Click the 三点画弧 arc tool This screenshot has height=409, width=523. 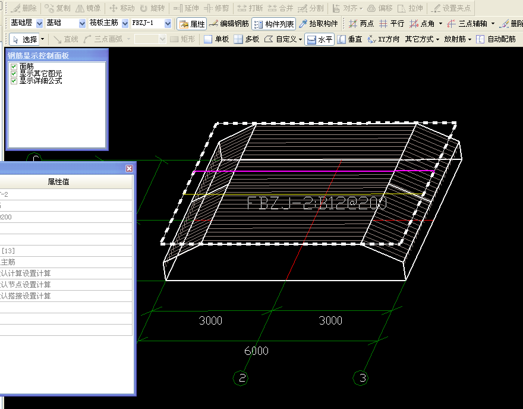tap(103, 39)
